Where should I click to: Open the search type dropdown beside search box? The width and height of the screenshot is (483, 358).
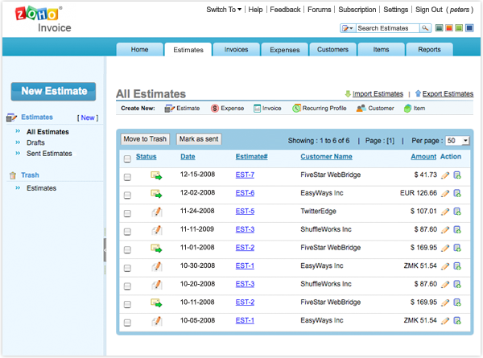[348, 28]
